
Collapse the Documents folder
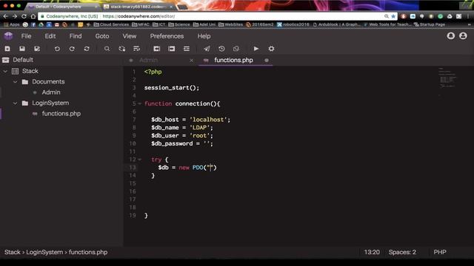point(15,82)
